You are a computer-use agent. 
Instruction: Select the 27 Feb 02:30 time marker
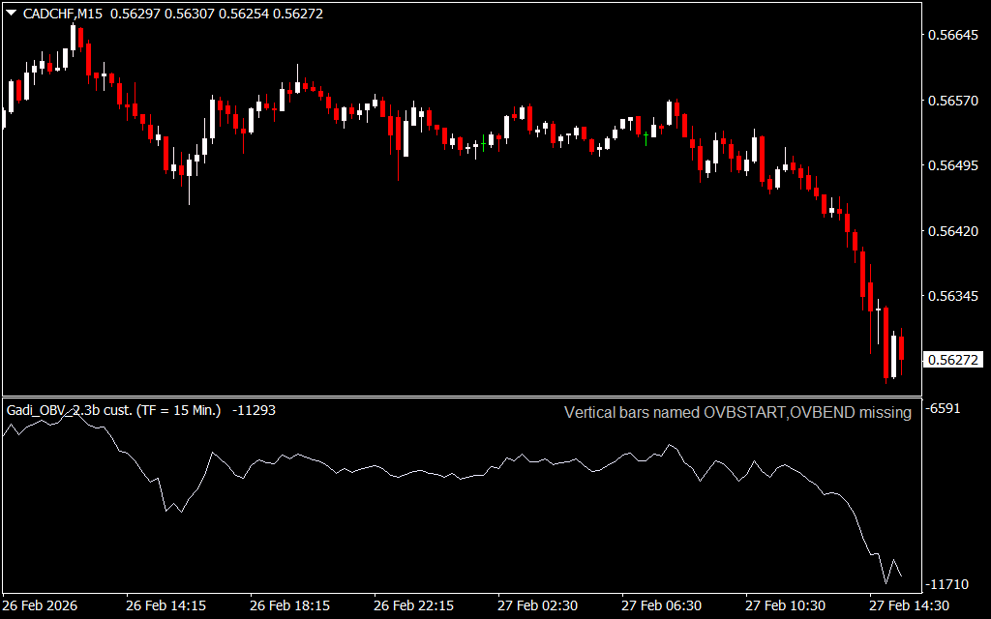pos(537,605)
